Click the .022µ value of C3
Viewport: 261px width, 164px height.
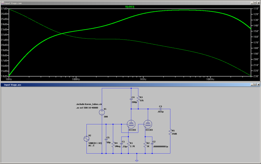pos(161,112)
